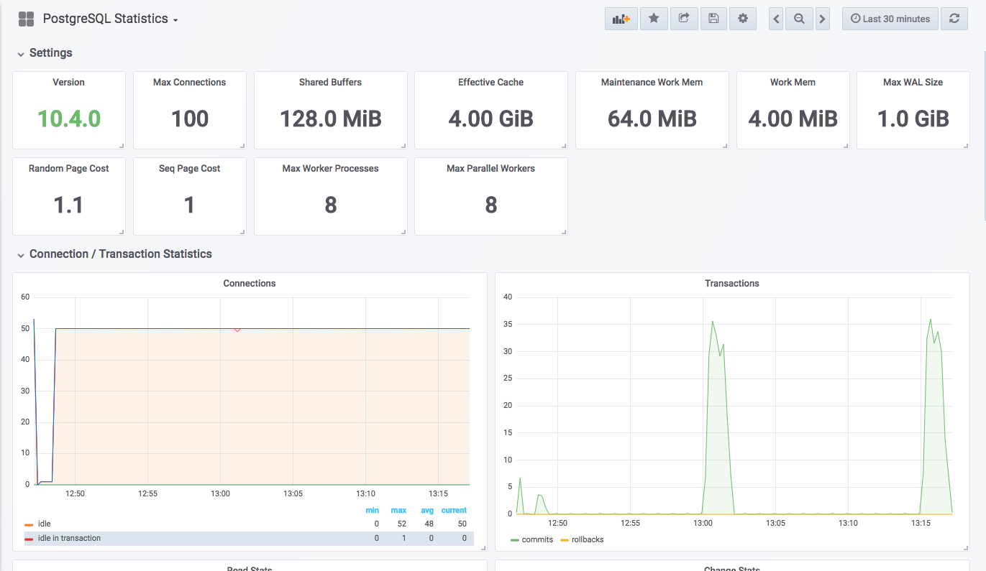Share the dashboard via share icon
Viewport: 986px width, 571px height.
point(684,19)
